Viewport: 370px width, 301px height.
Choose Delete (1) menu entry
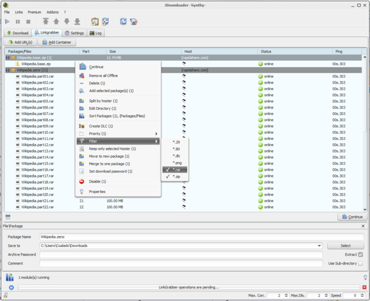(118, 83)
